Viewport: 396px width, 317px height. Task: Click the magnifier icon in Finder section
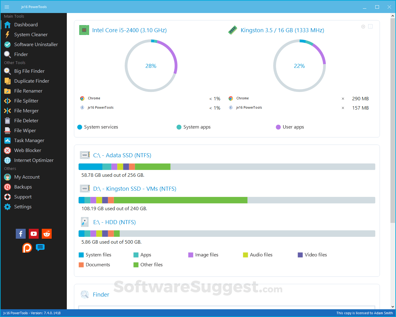click(85, 294)
